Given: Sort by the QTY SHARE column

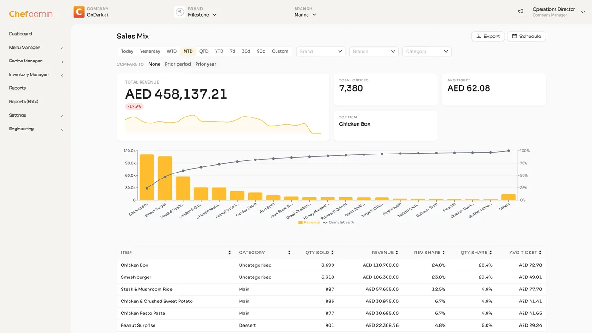Looking at the screenshot, I should point(476,253).
